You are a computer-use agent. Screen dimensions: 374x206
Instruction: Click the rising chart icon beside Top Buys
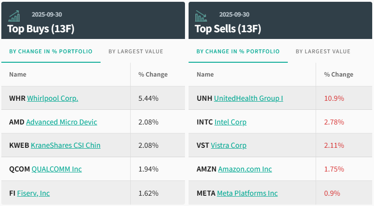coord(14,16)
